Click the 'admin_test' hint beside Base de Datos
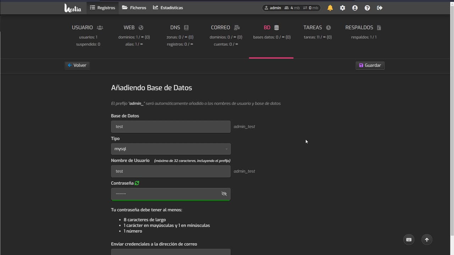Image resolution: width=454 pixels, height=255 pixels. click(x=244, y=126)
